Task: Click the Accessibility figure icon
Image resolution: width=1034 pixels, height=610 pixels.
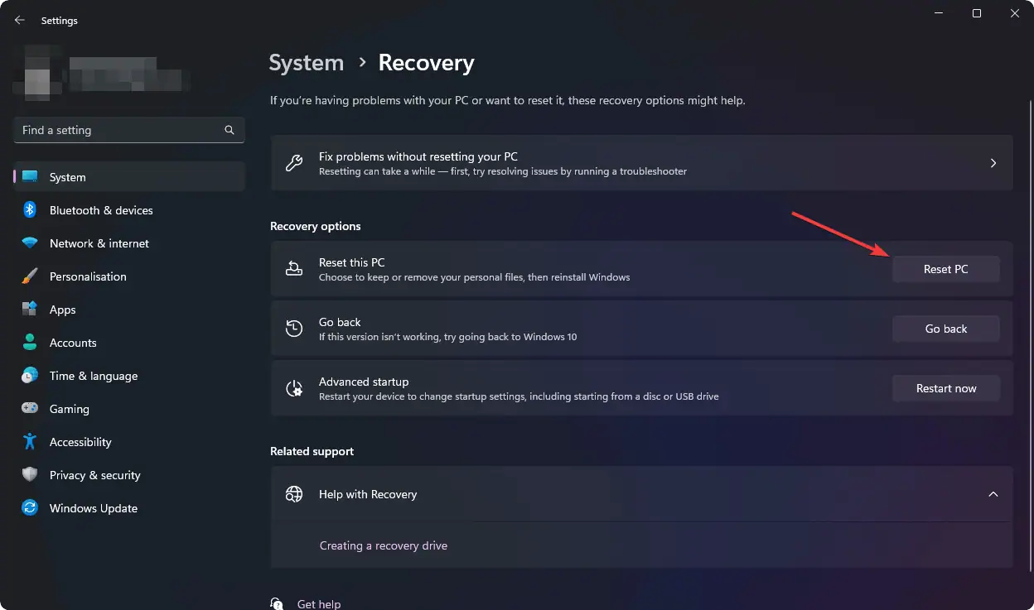Action: click(30, 442)
